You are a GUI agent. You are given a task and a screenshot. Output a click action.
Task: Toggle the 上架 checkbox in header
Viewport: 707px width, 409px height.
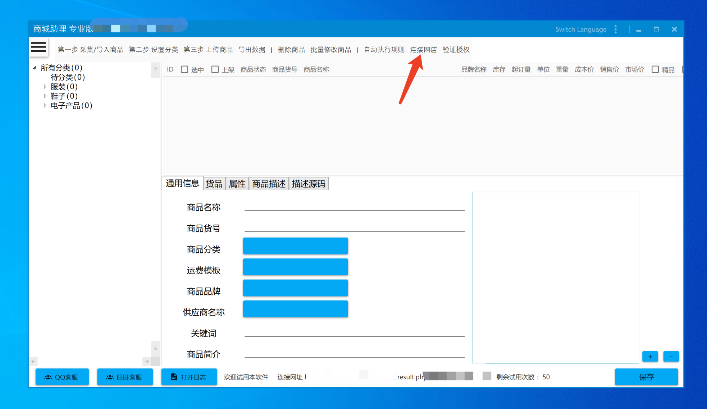point(215,69)
